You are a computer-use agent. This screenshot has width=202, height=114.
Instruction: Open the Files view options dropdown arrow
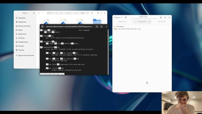tap(101, 13)
